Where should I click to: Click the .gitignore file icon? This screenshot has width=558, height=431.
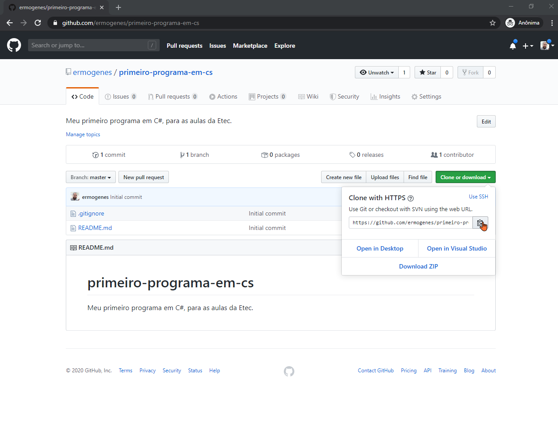click(x=73, y=214)
